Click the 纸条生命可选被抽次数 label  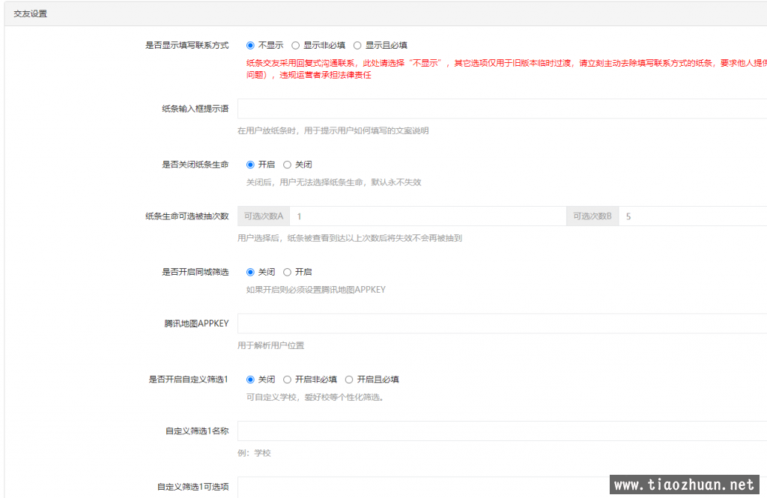[x=187, y=216]
